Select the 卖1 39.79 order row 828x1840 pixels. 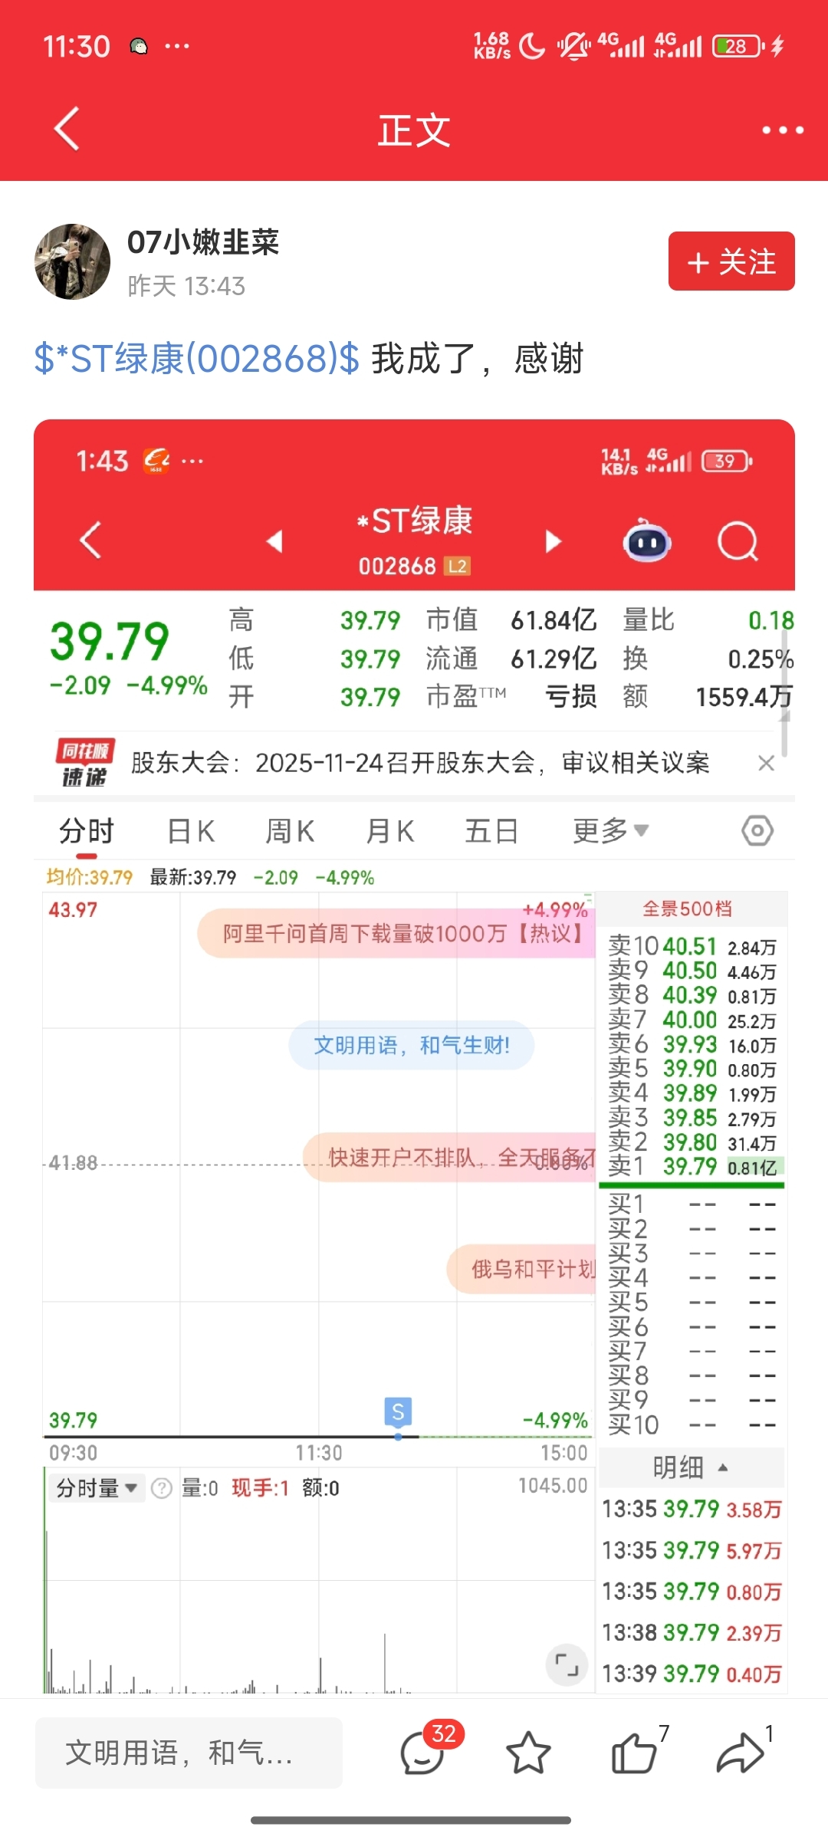(692, 1167)
